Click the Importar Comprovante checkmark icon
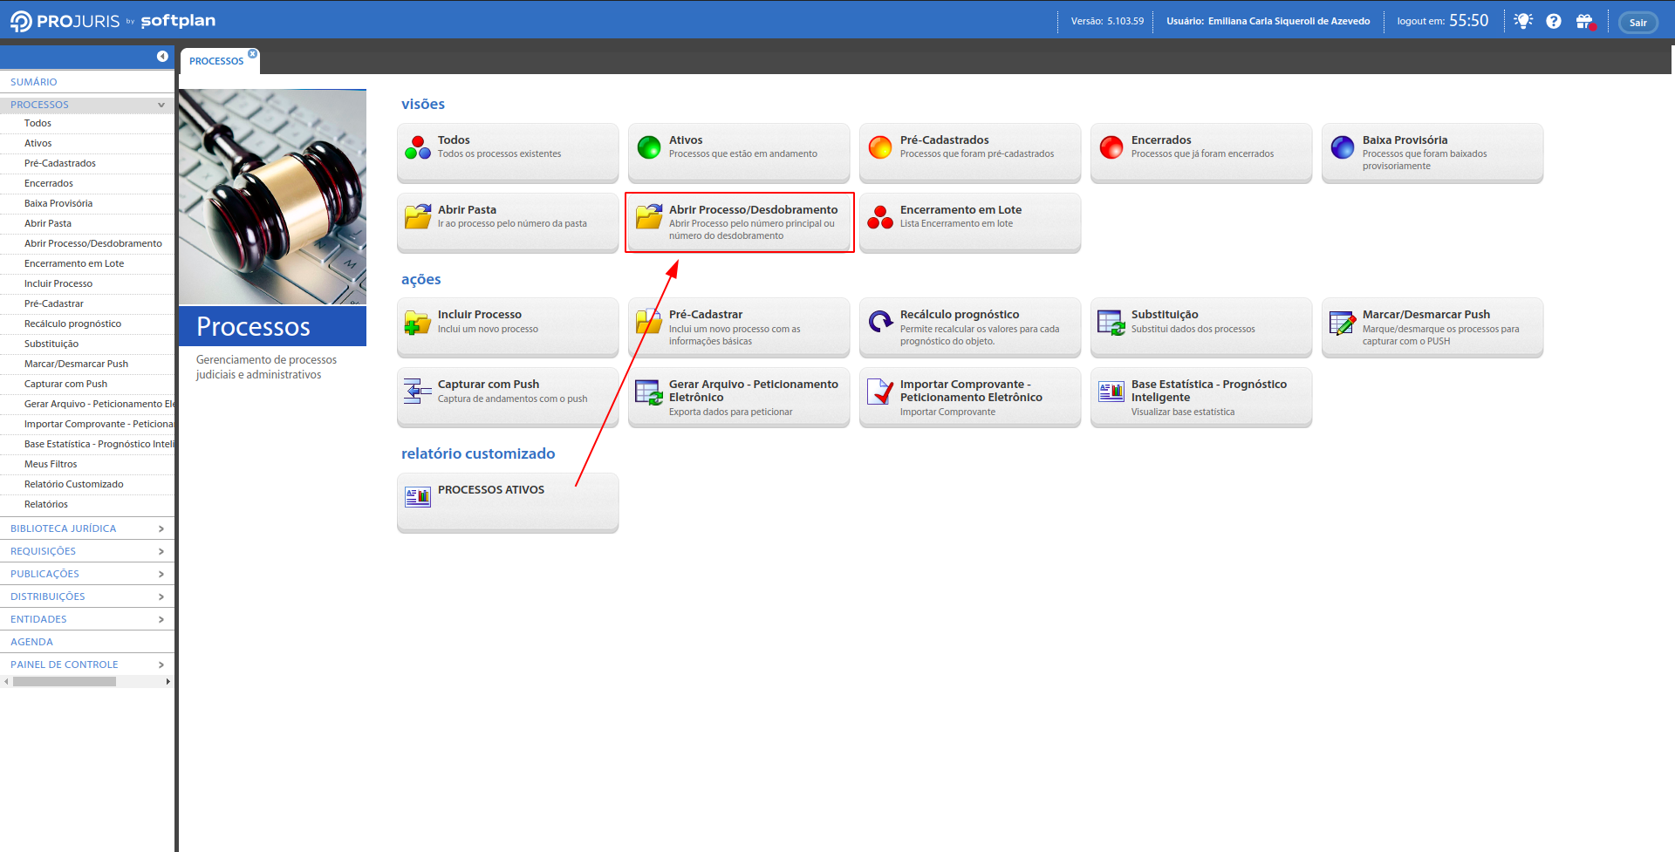1675x852 pixels. (x=880, y=392)
